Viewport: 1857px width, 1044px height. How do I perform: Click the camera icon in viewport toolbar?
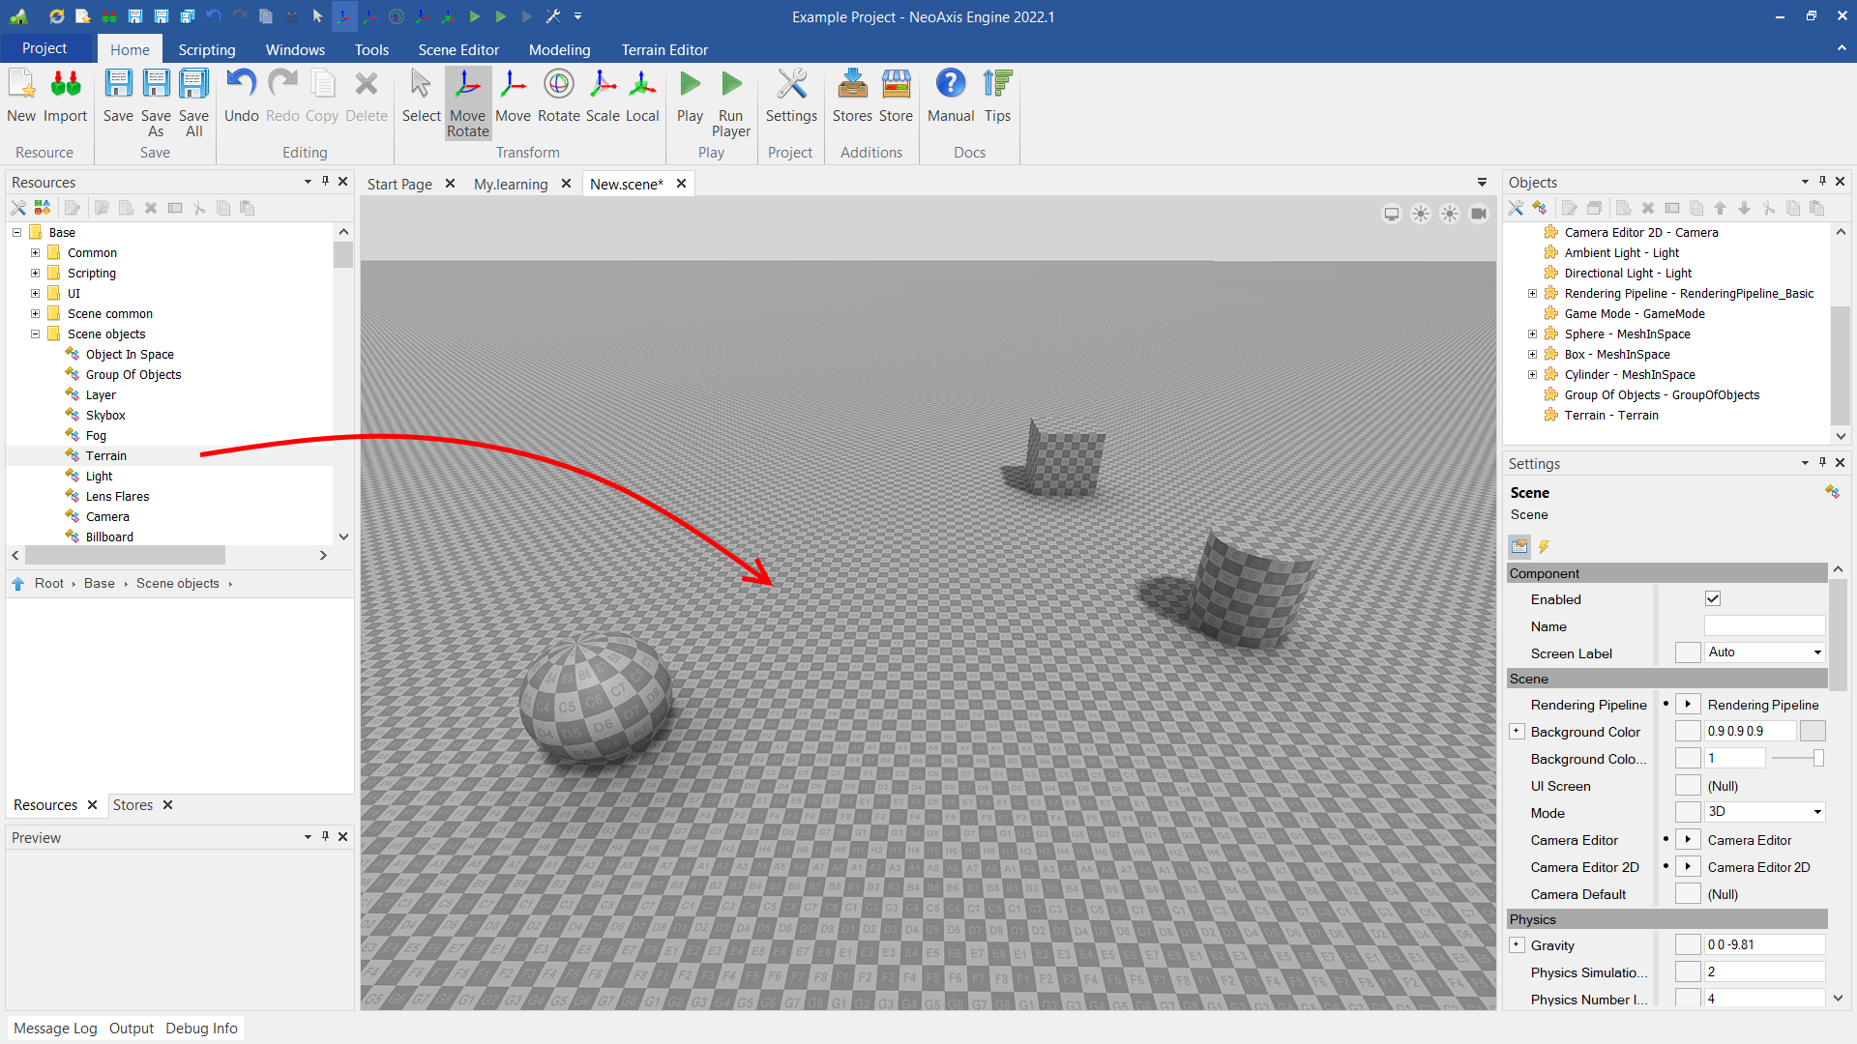(x=1478, y=214)
